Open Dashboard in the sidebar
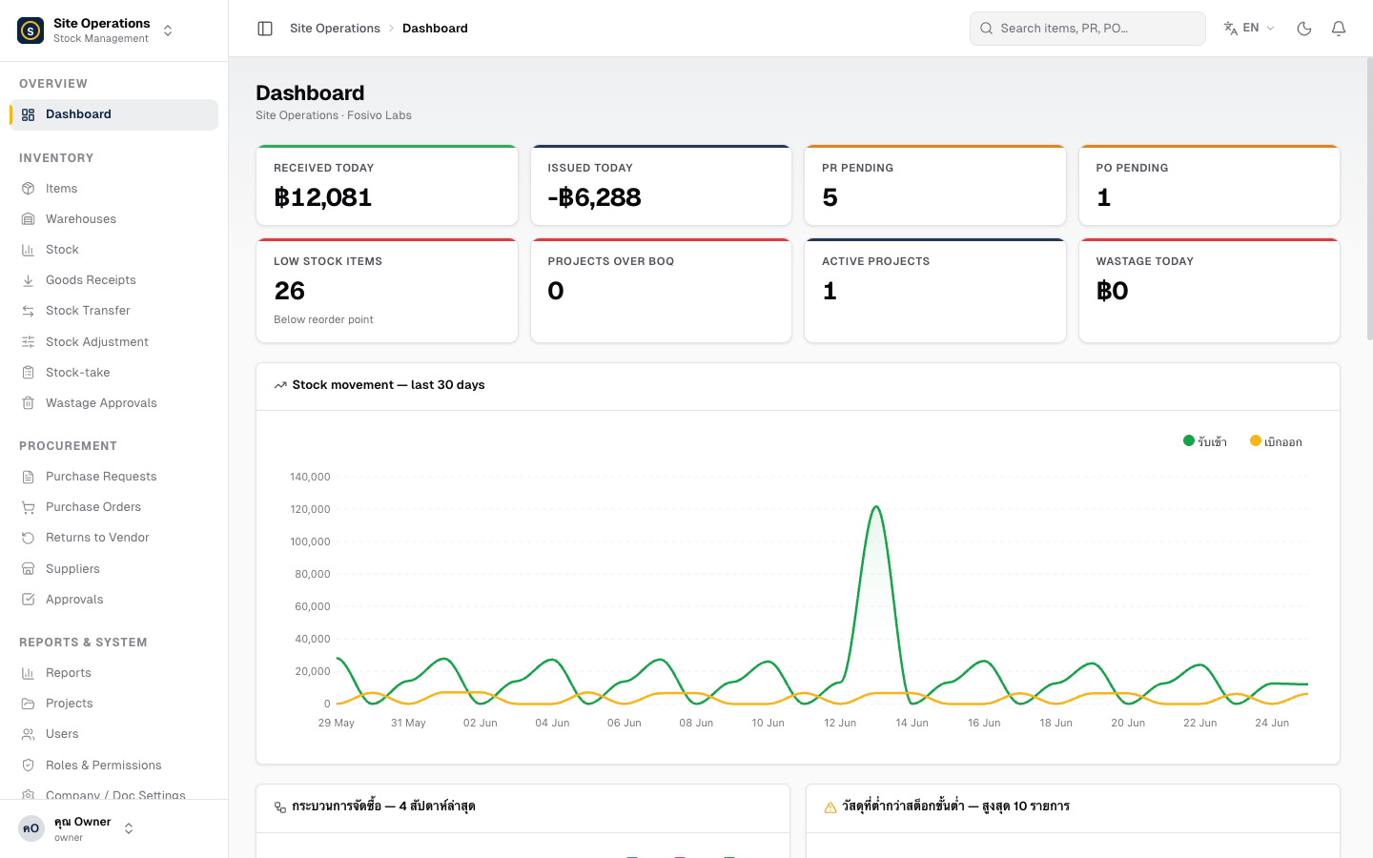Viewport: 1373px width, 858px height. point(113,114)
